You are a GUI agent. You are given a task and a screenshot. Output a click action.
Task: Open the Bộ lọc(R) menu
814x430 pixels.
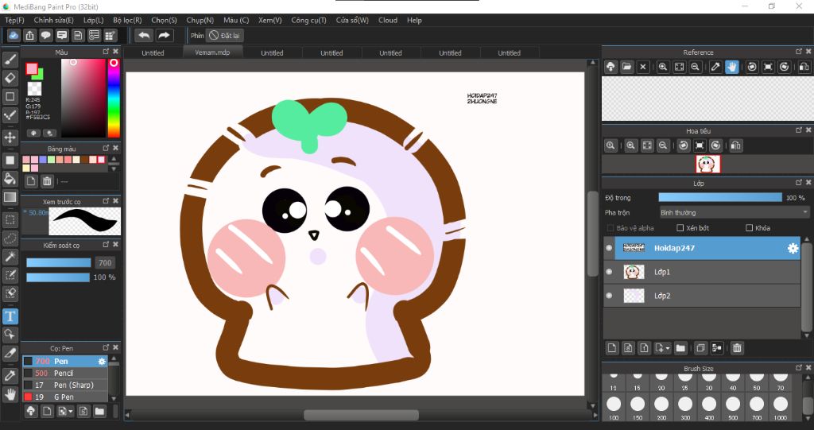(127, 20)
